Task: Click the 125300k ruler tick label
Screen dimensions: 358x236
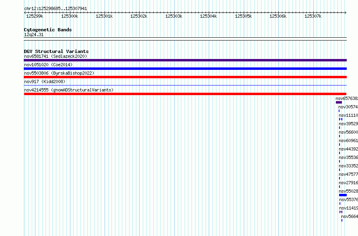Action: [70, 16]
